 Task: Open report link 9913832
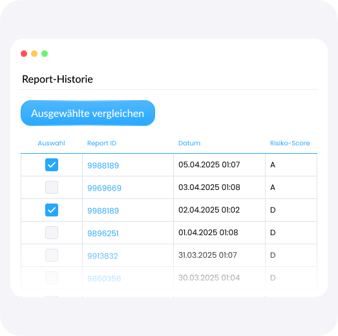pyautogui.click(x=103, y=256)
